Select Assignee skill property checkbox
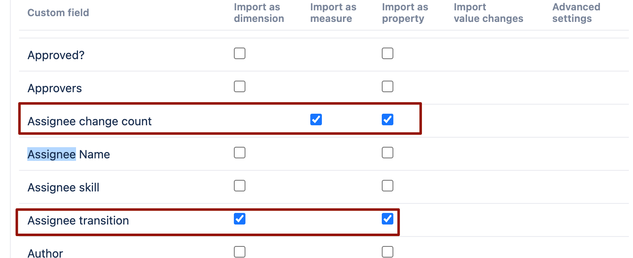The width and height of the screenshot is (633, 258). click(388, 186)
